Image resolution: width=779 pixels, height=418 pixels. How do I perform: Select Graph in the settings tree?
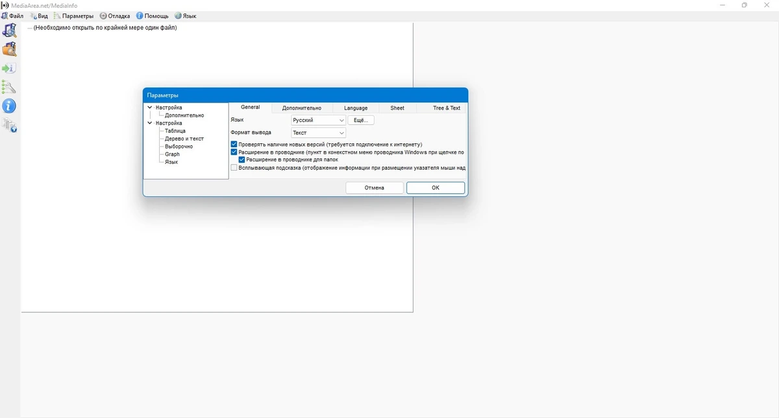pyautogui.click(x=172, y=154)
